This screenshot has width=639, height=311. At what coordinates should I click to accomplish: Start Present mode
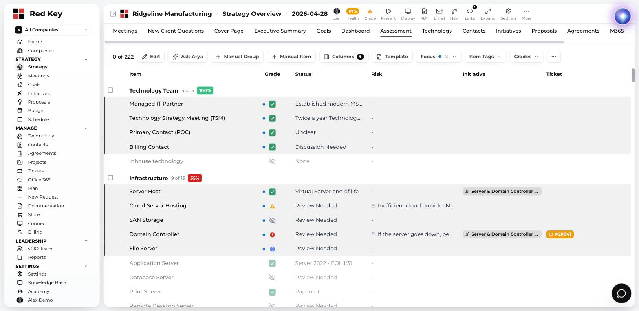pos(388,11)
